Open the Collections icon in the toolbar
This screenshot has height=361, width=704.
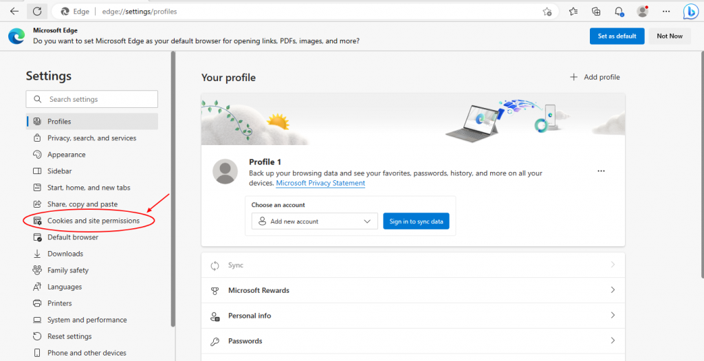tap(596, 12)
